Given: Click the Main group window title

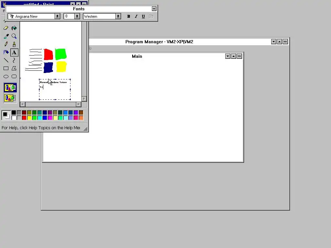Looking at the screenshot, I should pyautogui.click(x=137, y=56).
